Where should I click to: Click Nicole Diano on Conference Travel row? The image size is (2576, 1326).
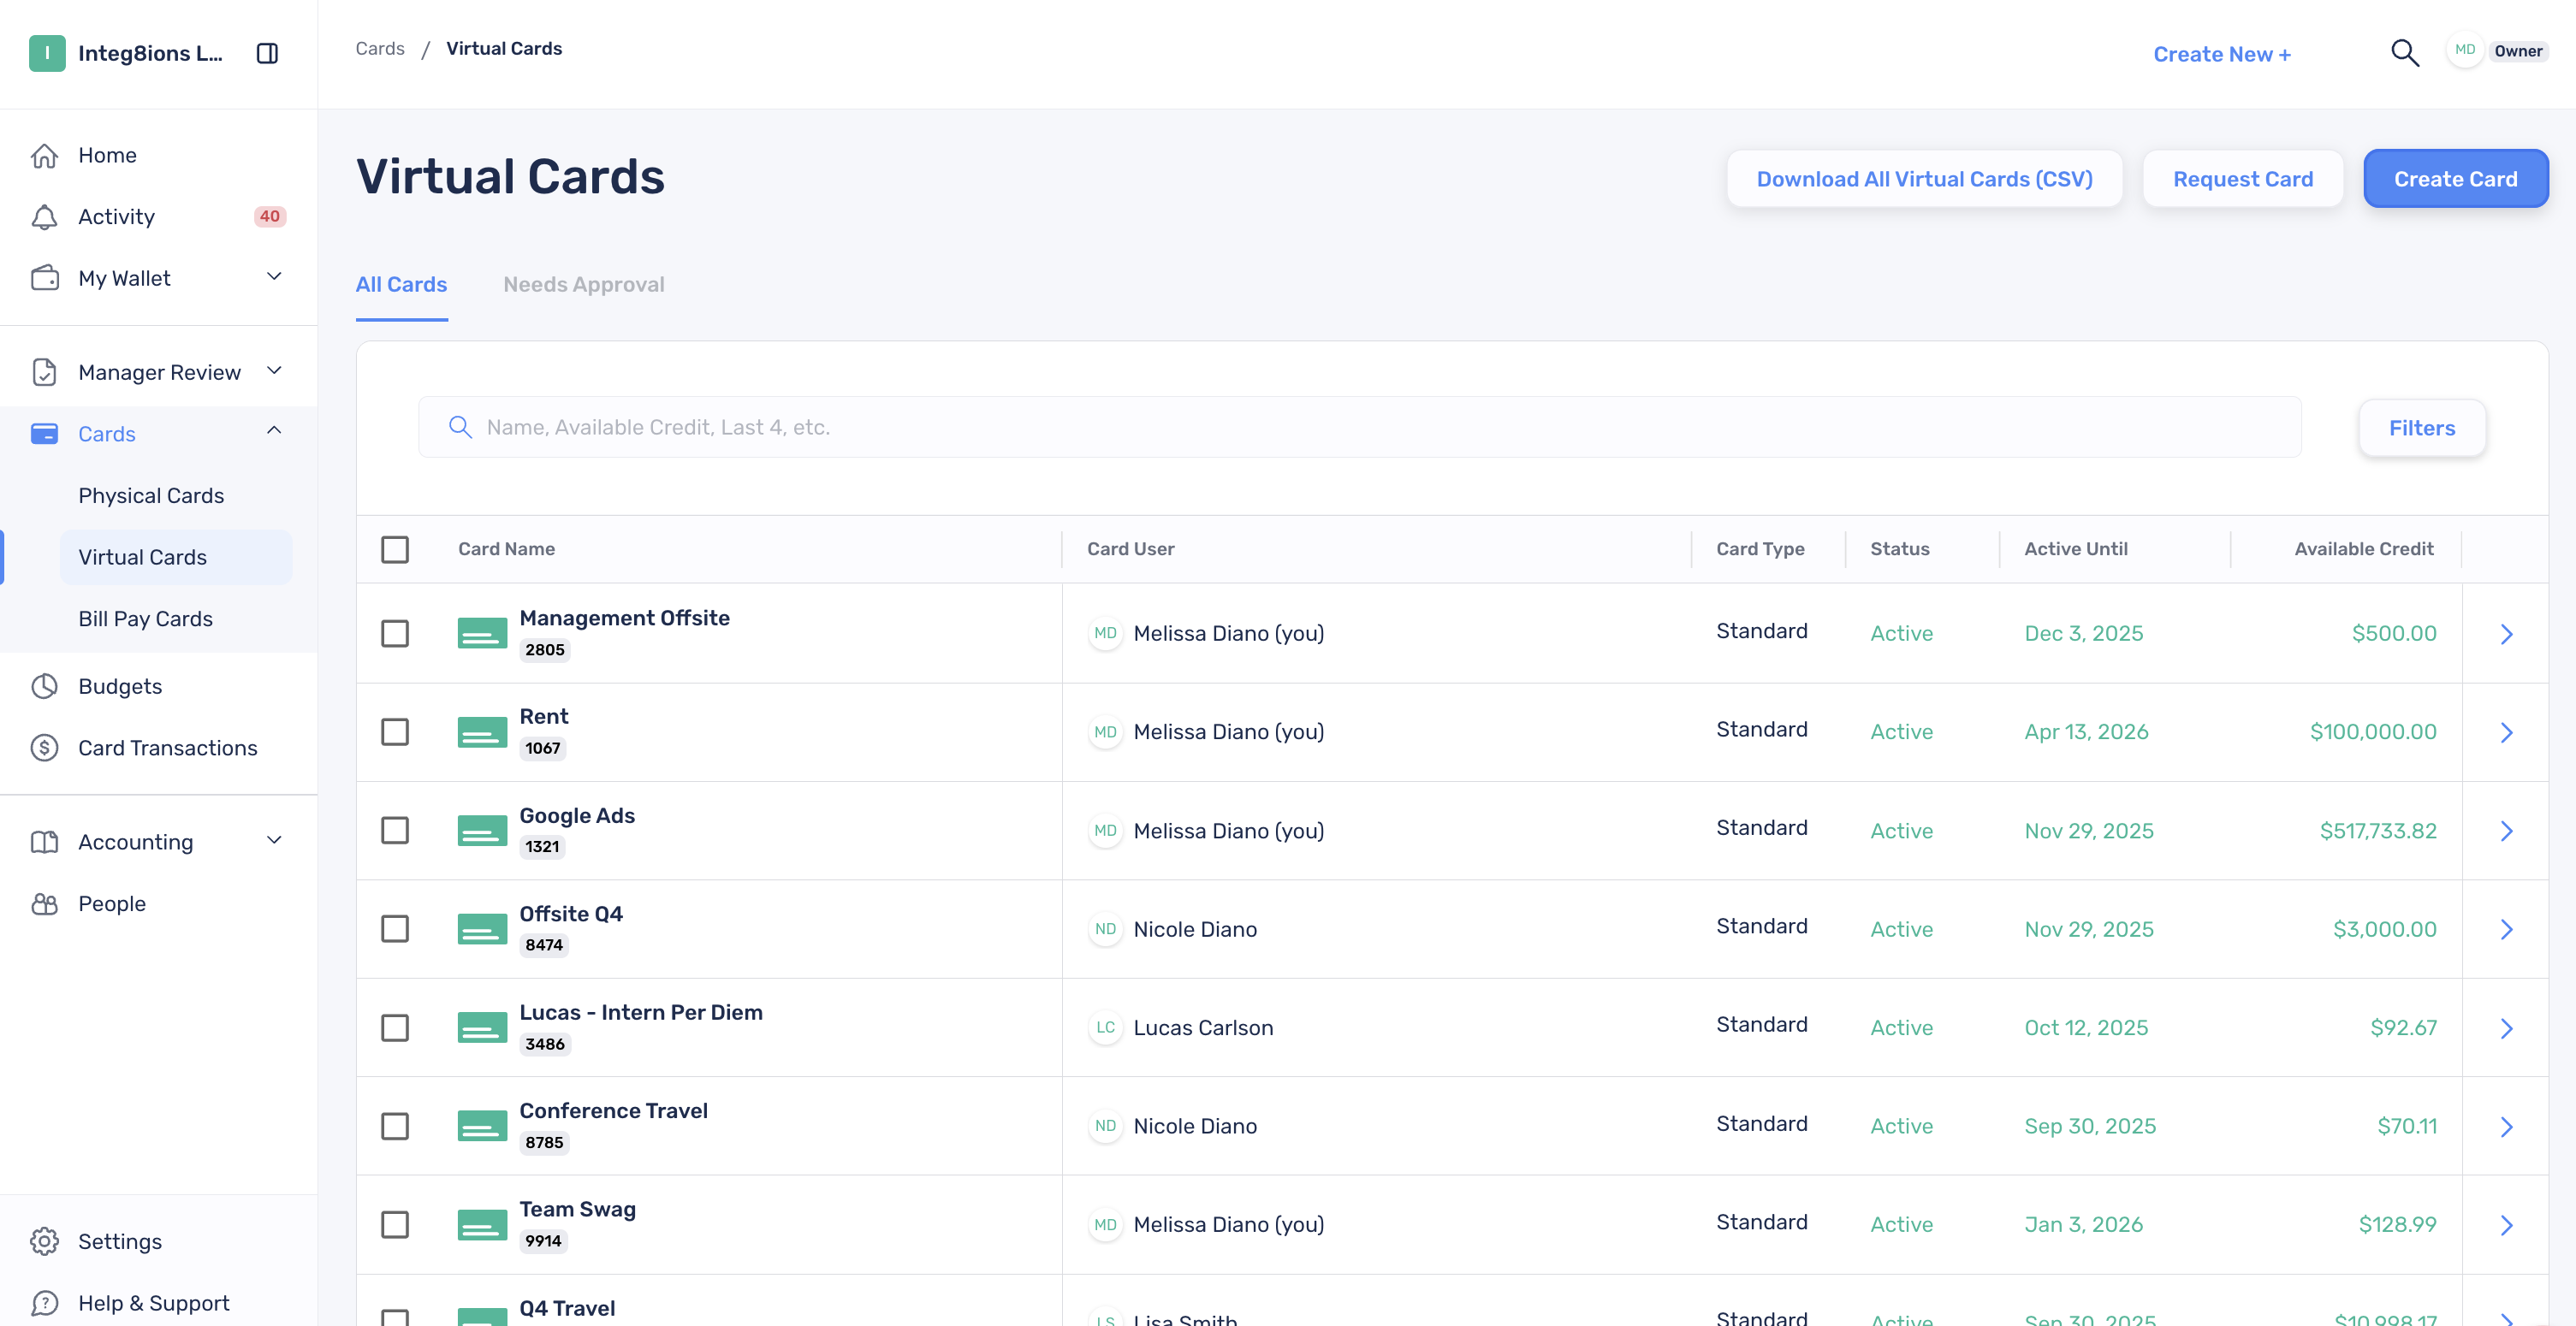pyautogui.click(x=1195, y=1126)
